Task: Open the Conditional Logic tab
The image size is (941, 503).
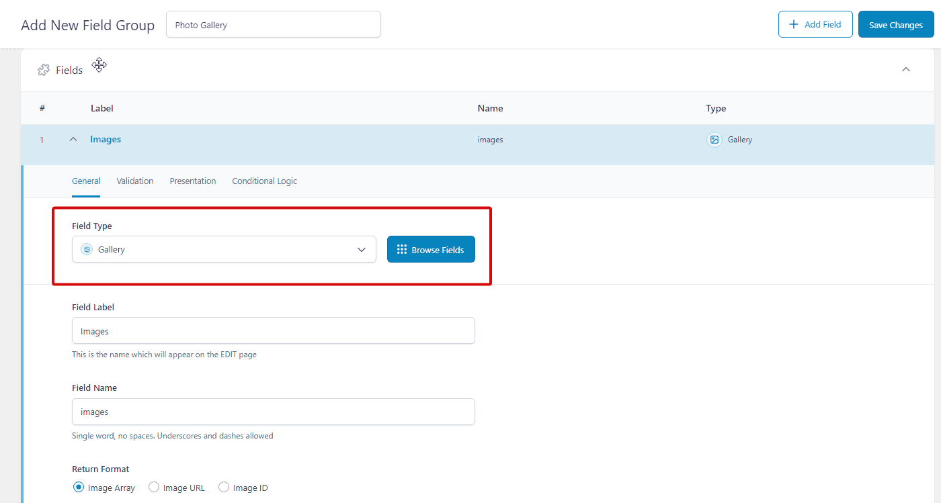Action: click(x=264, y=181)
